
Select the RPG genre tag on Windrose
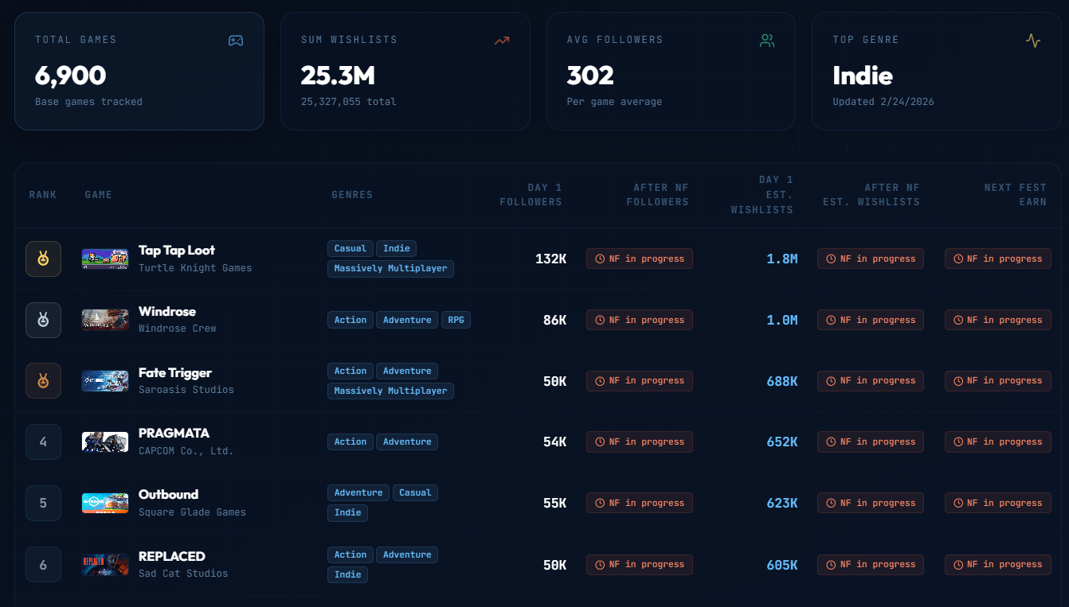click(456, 320)
